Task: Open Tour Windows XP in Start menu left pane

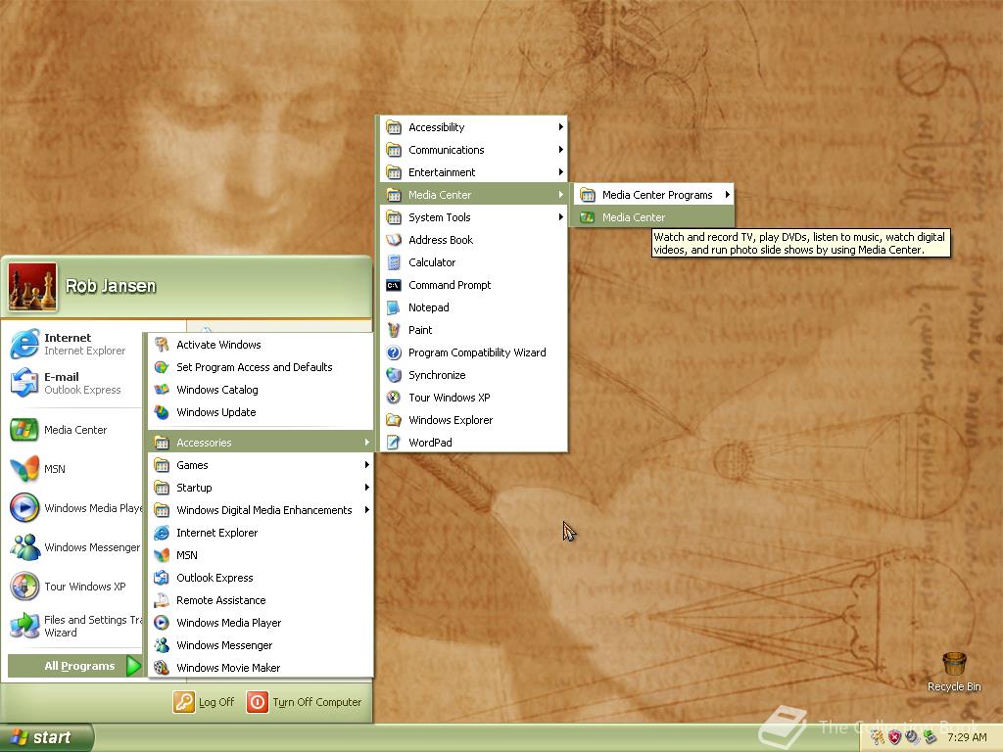Action: coord(72,587)
